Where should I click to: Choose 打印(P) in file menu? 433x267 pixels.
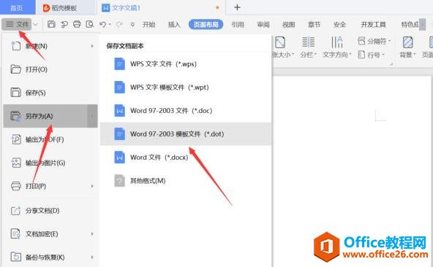(x=50, y=186)
